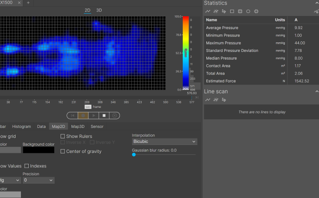Click the Units column header
Image resolution: width=319 pixels, height=198 pixels.
pos(280,20)
